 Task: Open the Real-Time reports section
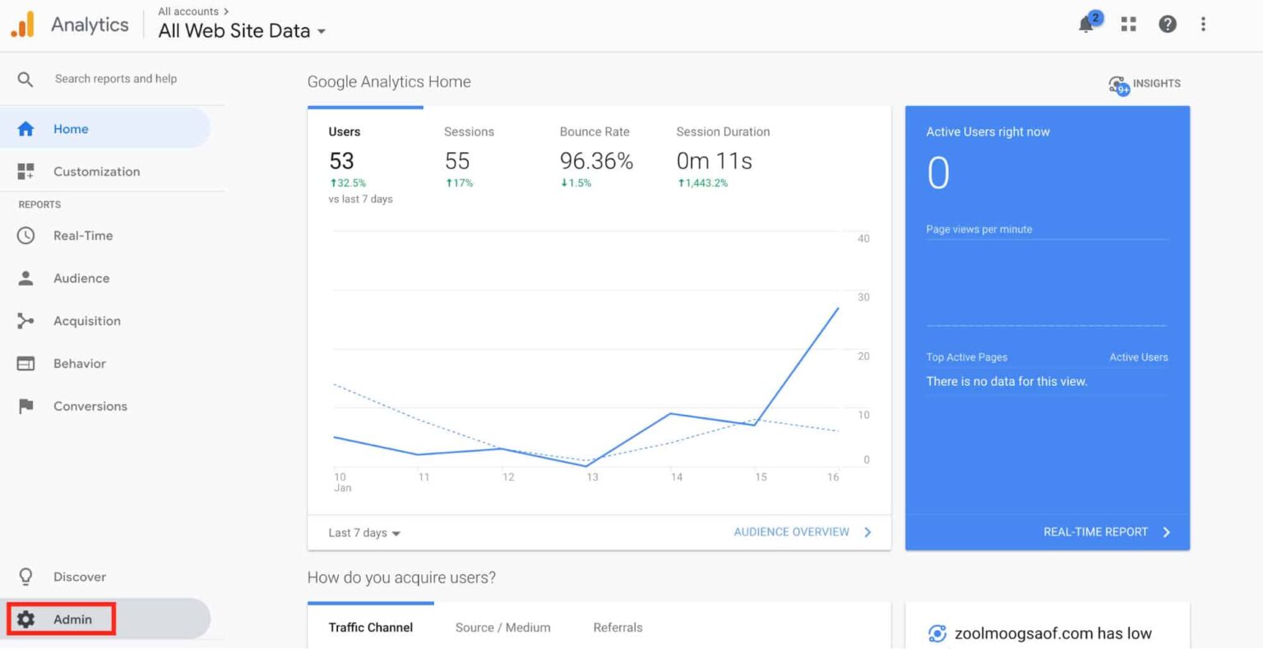point(82,236)
